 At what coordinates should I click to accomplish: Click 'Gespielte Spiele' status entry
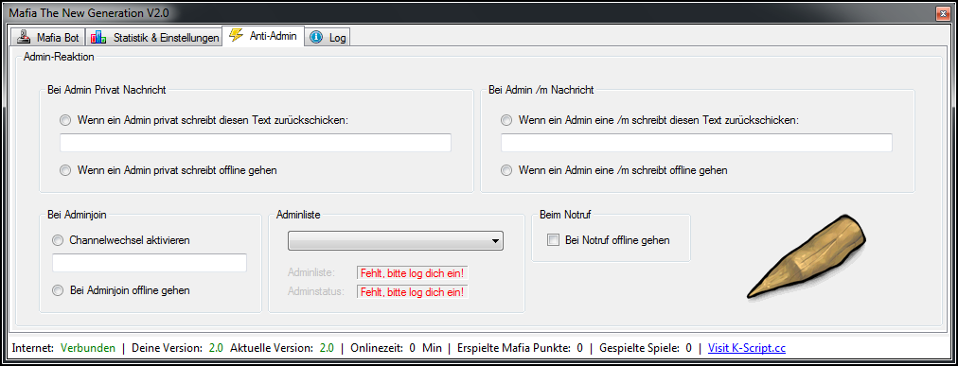pos(645,348)
